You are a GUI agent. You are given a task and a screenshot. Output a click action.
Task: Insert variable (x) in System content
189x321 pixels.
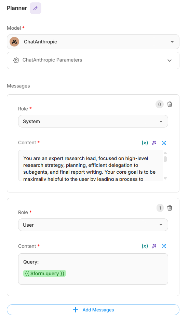click(x=145, y=143)
